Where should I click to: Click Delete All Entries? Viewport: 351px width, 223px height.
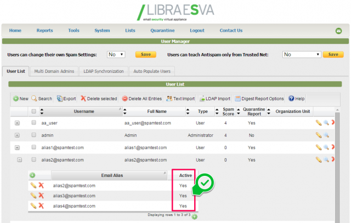pos(141,99)
